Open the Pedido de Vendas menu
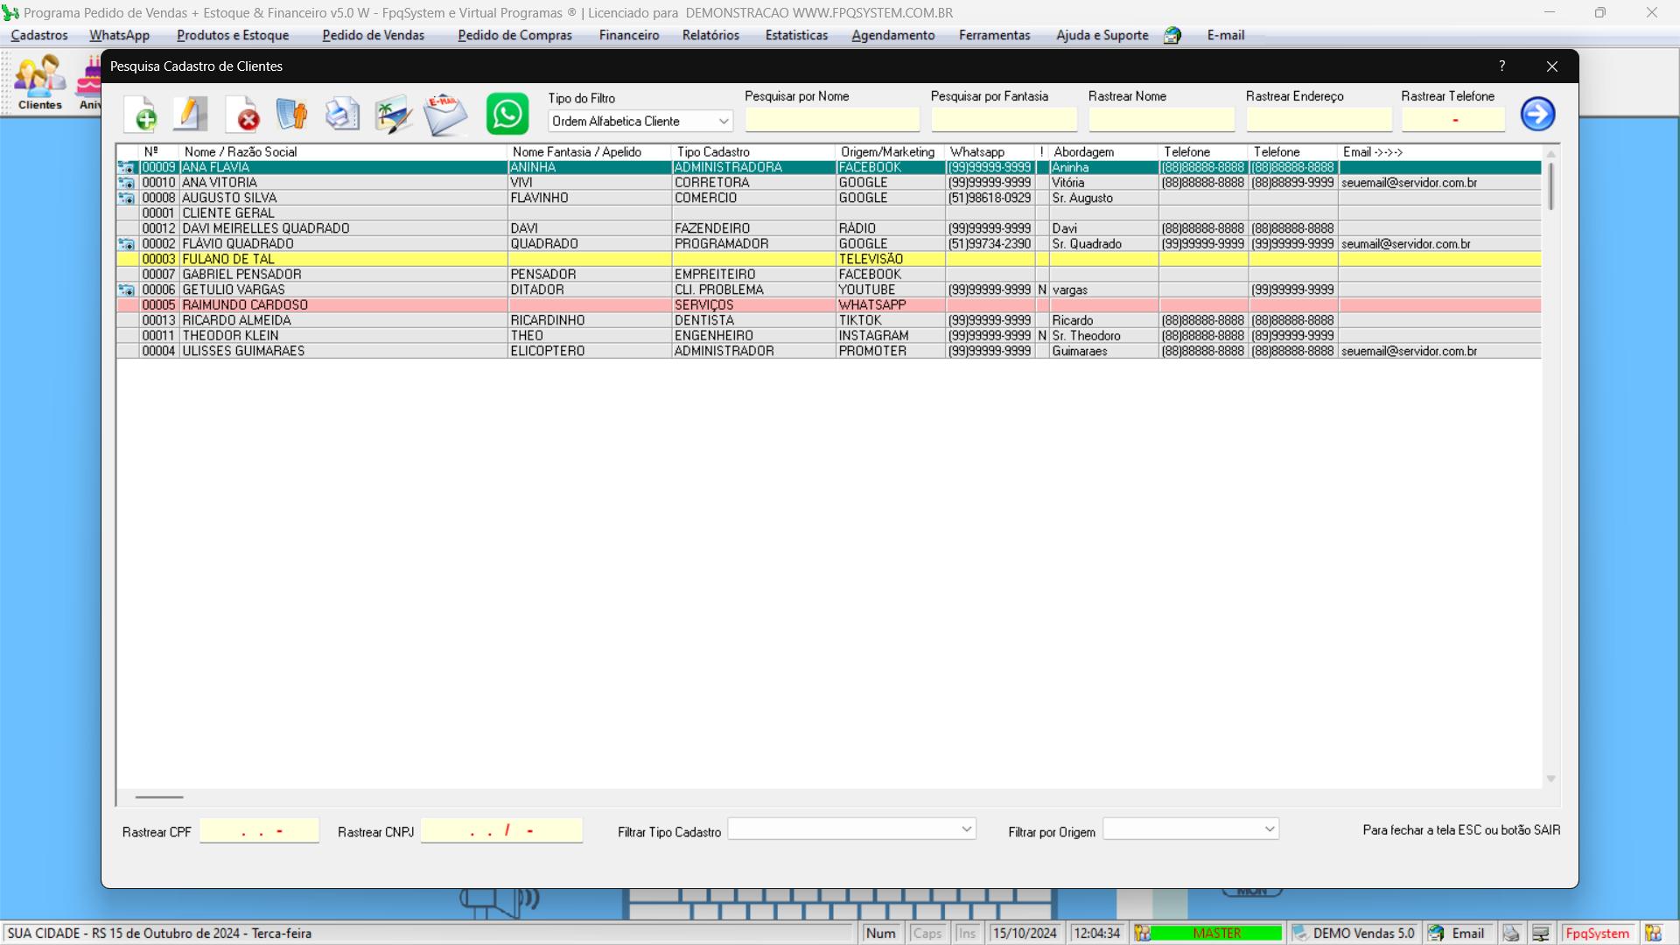 click(x=373, y=36)
